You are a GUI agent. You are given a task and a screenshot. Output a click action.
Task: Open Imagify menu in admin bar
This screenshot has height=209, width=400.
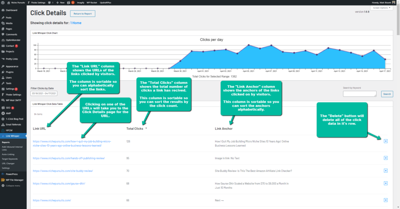(x=80, y=3)
